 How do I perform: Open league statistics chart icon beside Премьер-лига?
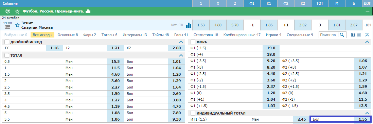[x=88, y=11]
